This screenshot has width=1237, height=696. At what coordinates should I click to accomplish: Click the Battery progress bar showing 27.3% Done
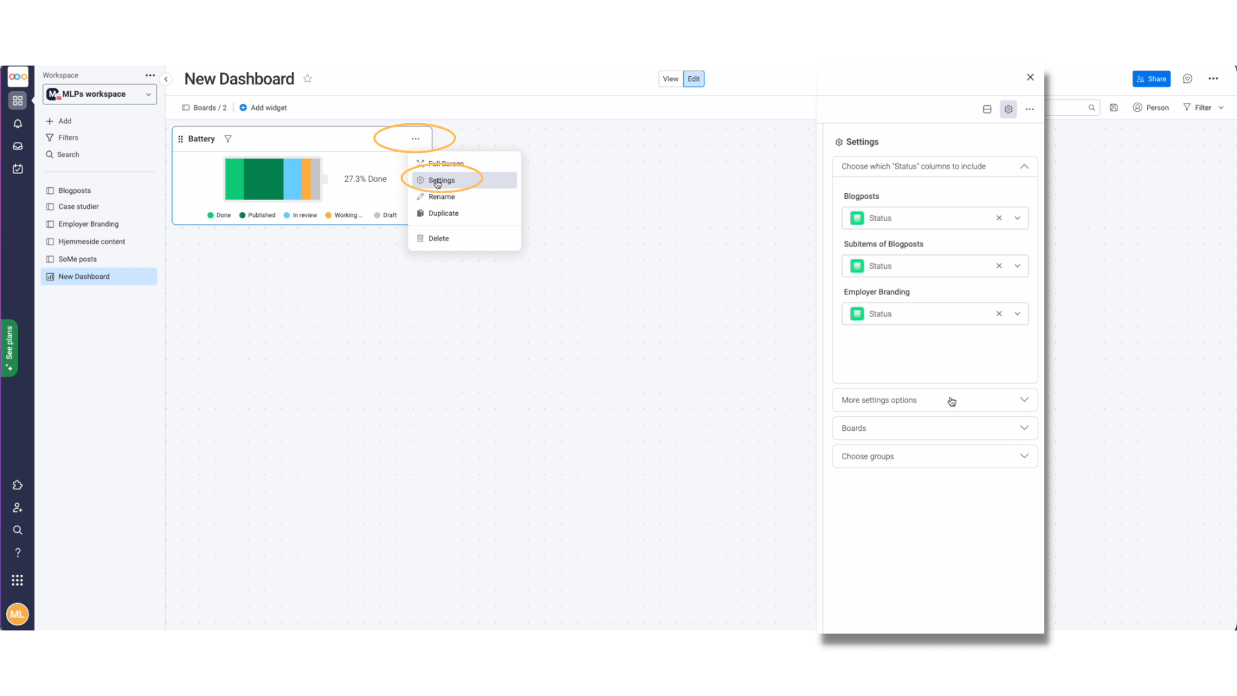[x=272, y=178]
